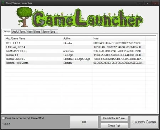Enable Close Launcher on Exit Game/Mod checkbox

(3, 118)
